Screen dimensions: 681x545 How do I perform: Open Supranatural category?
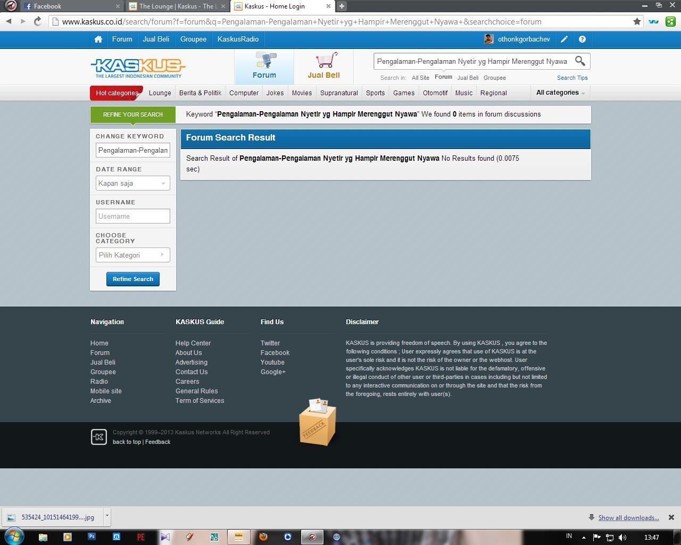339,93
